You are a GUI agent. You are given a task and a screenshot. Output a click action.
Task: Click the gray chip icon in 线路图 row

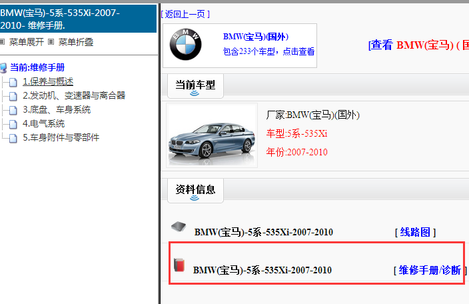click(179, 227)
